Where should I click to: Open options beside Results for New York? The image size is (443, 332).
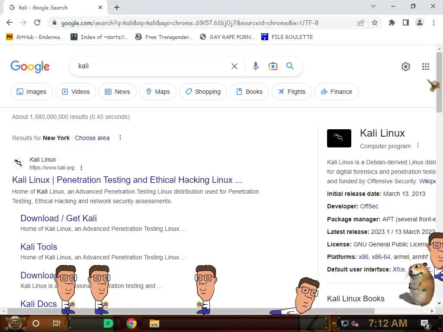120,137
